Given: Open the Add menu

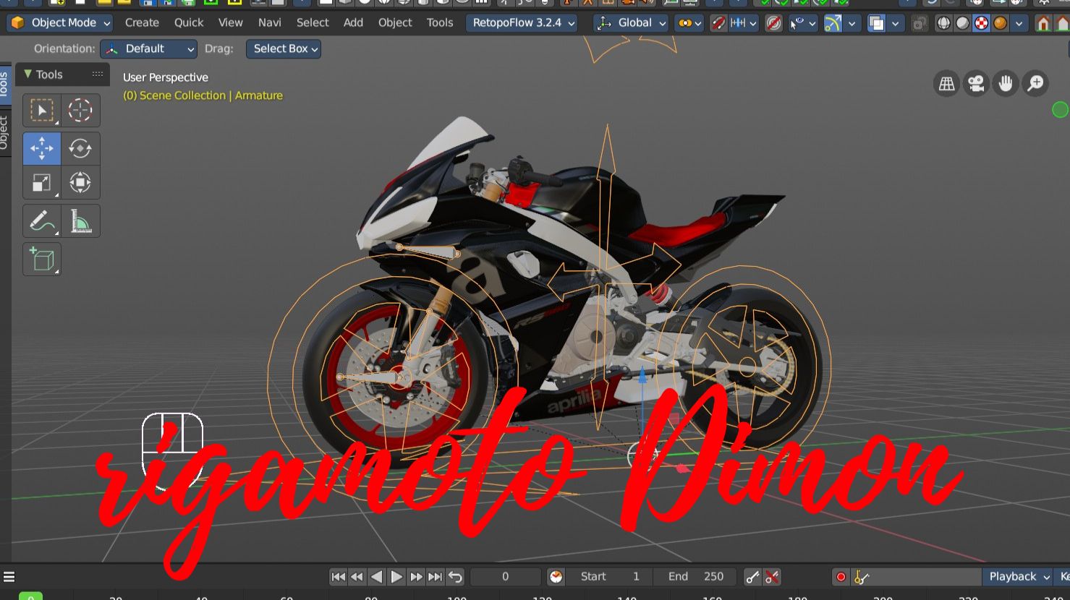Looking at the screenshot, I should coord(353,23).
